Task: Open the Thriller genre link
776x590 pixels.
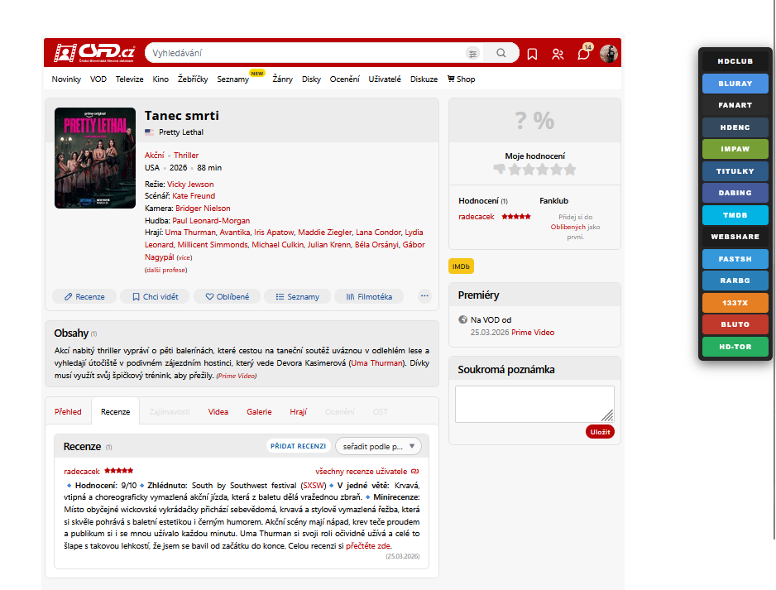Action: [186, 156]
